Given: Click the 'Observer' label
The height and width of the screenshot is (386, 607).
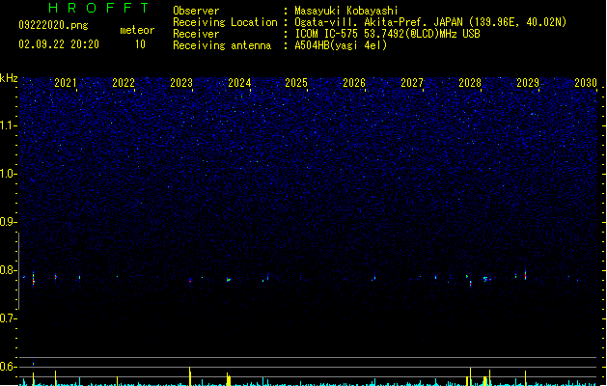Looking at the screenshot, I should tap(196, 11).
